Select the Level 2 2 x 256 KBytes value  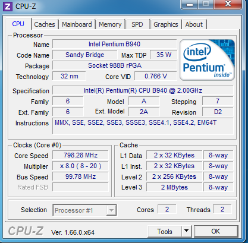pyautogui.click(x=174, y=176)
